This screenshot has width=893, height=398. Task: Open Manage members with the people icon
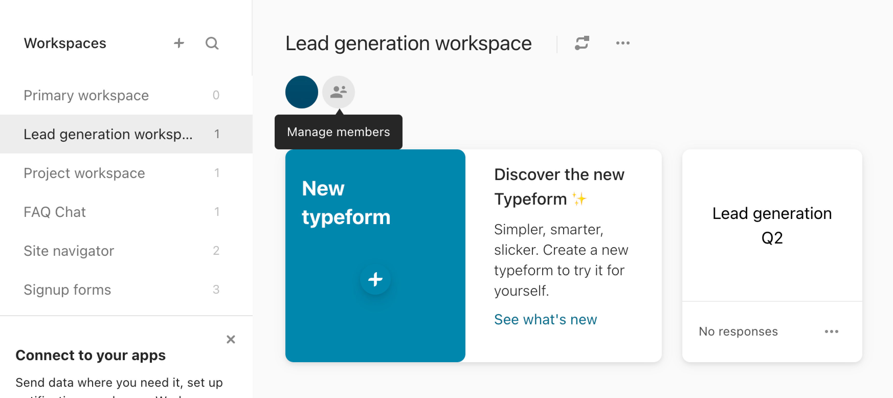click(x=338, y=92)
